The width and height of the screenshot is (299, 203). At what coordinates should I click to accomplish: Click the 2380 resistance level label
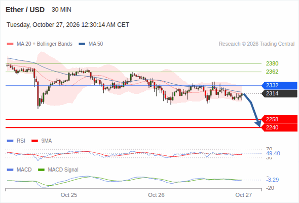(x=272, y=63)
